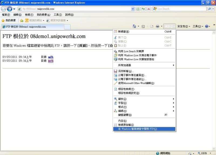
Task: Run search with the magnifier icon
Action: pos(210,9)
